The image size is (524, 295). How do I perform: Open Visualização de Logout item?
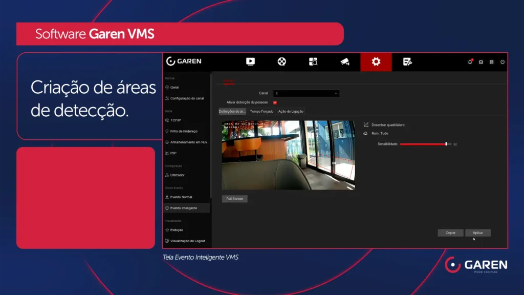(x=187, y=241)
